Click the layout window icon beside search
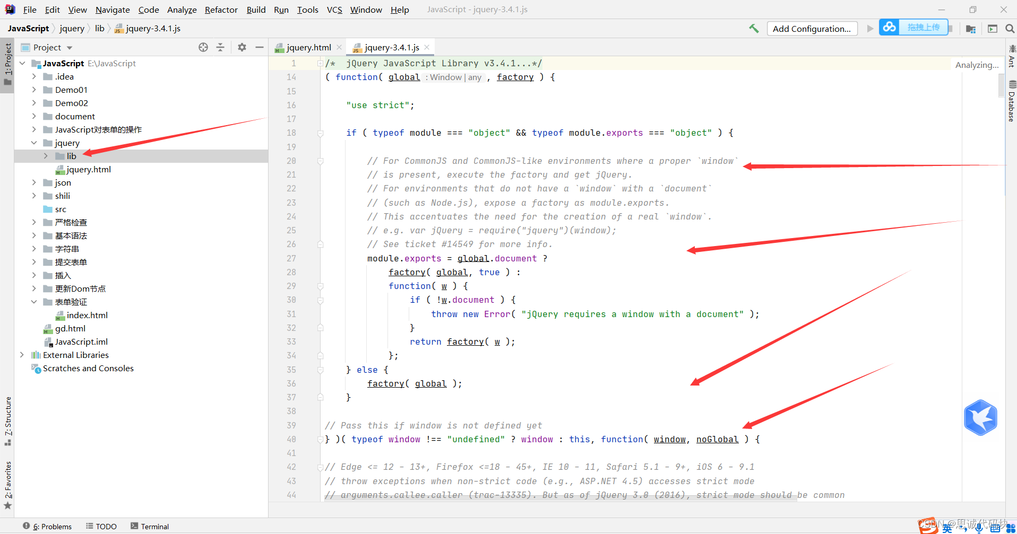The image size is (1017, 534). click(992, 29)
